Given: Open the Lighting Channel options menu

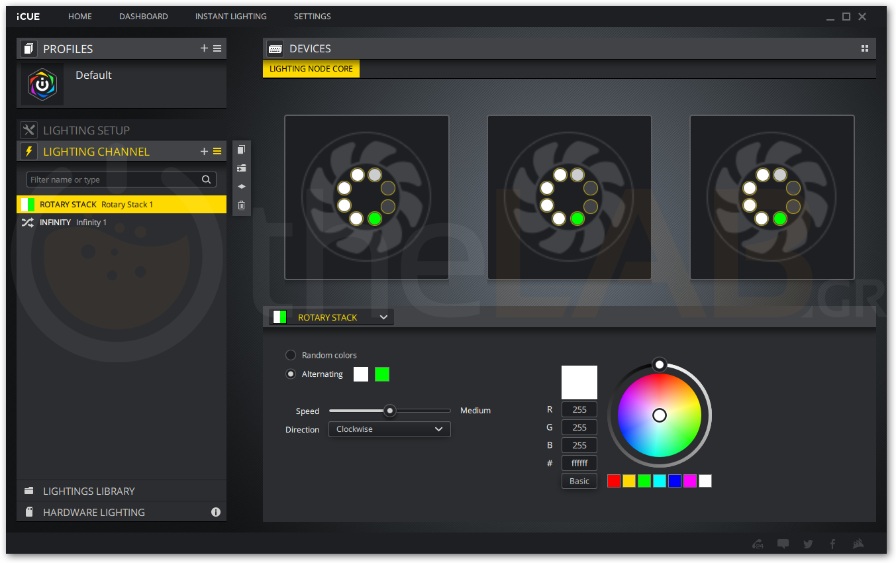Looking at the screenshot, I should coord(217,152).
